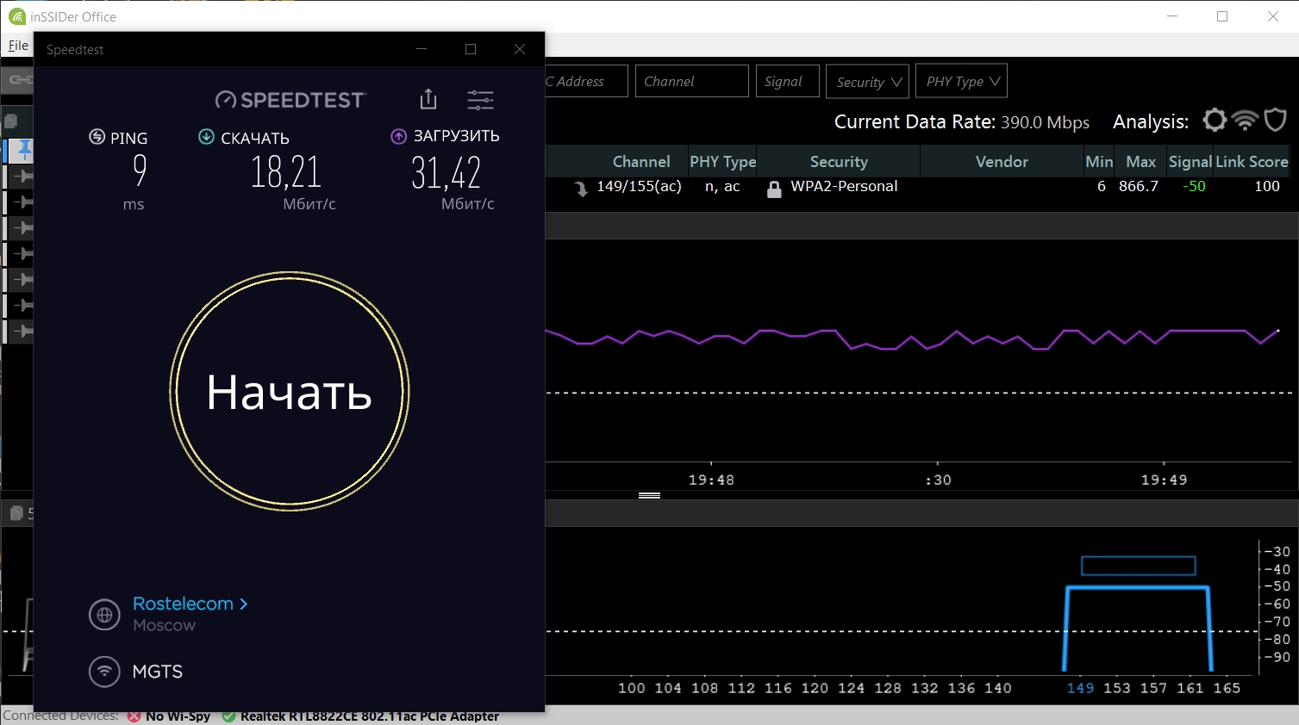
Task: Click the PING icon in Speedtest
Action: (97, 137)
